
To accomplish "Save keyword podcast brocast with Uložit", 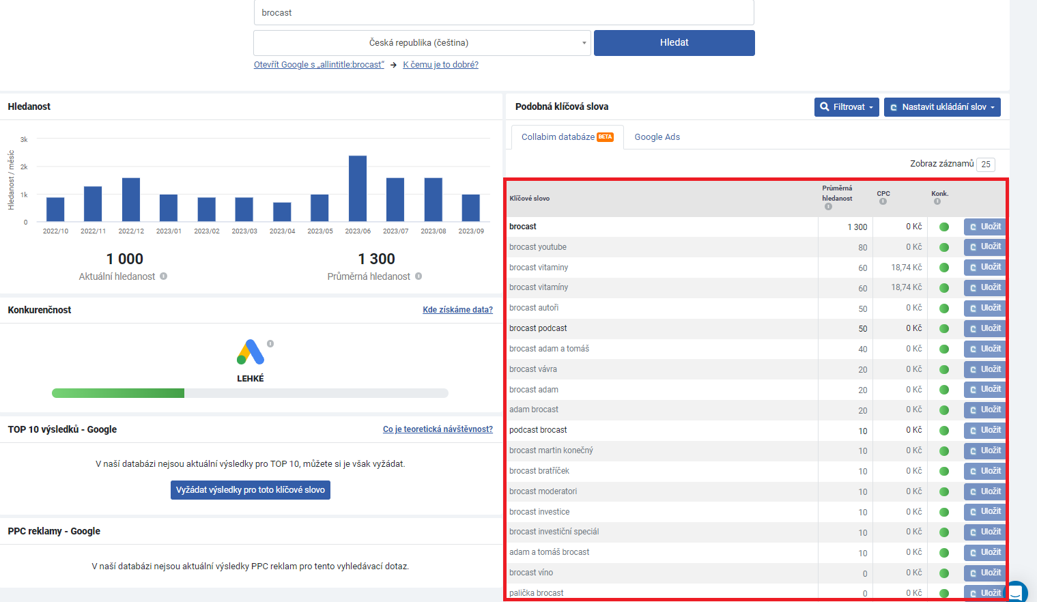I will point(985,430).
